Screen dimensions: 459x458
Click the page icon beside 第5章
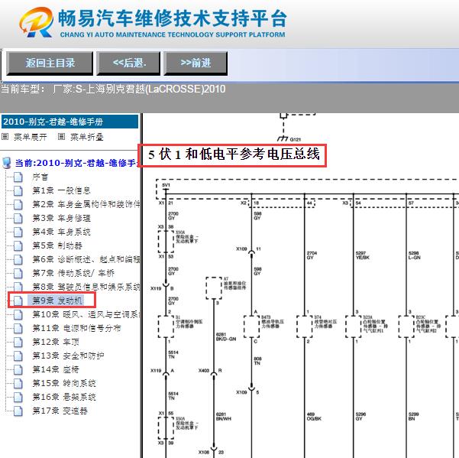point(18,245)
